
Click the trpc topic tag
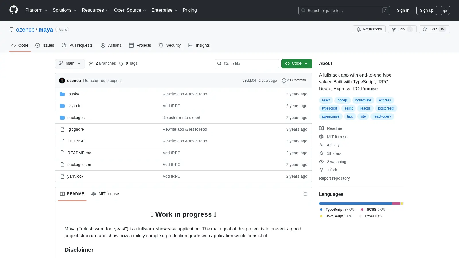click(x=350, y=116)
